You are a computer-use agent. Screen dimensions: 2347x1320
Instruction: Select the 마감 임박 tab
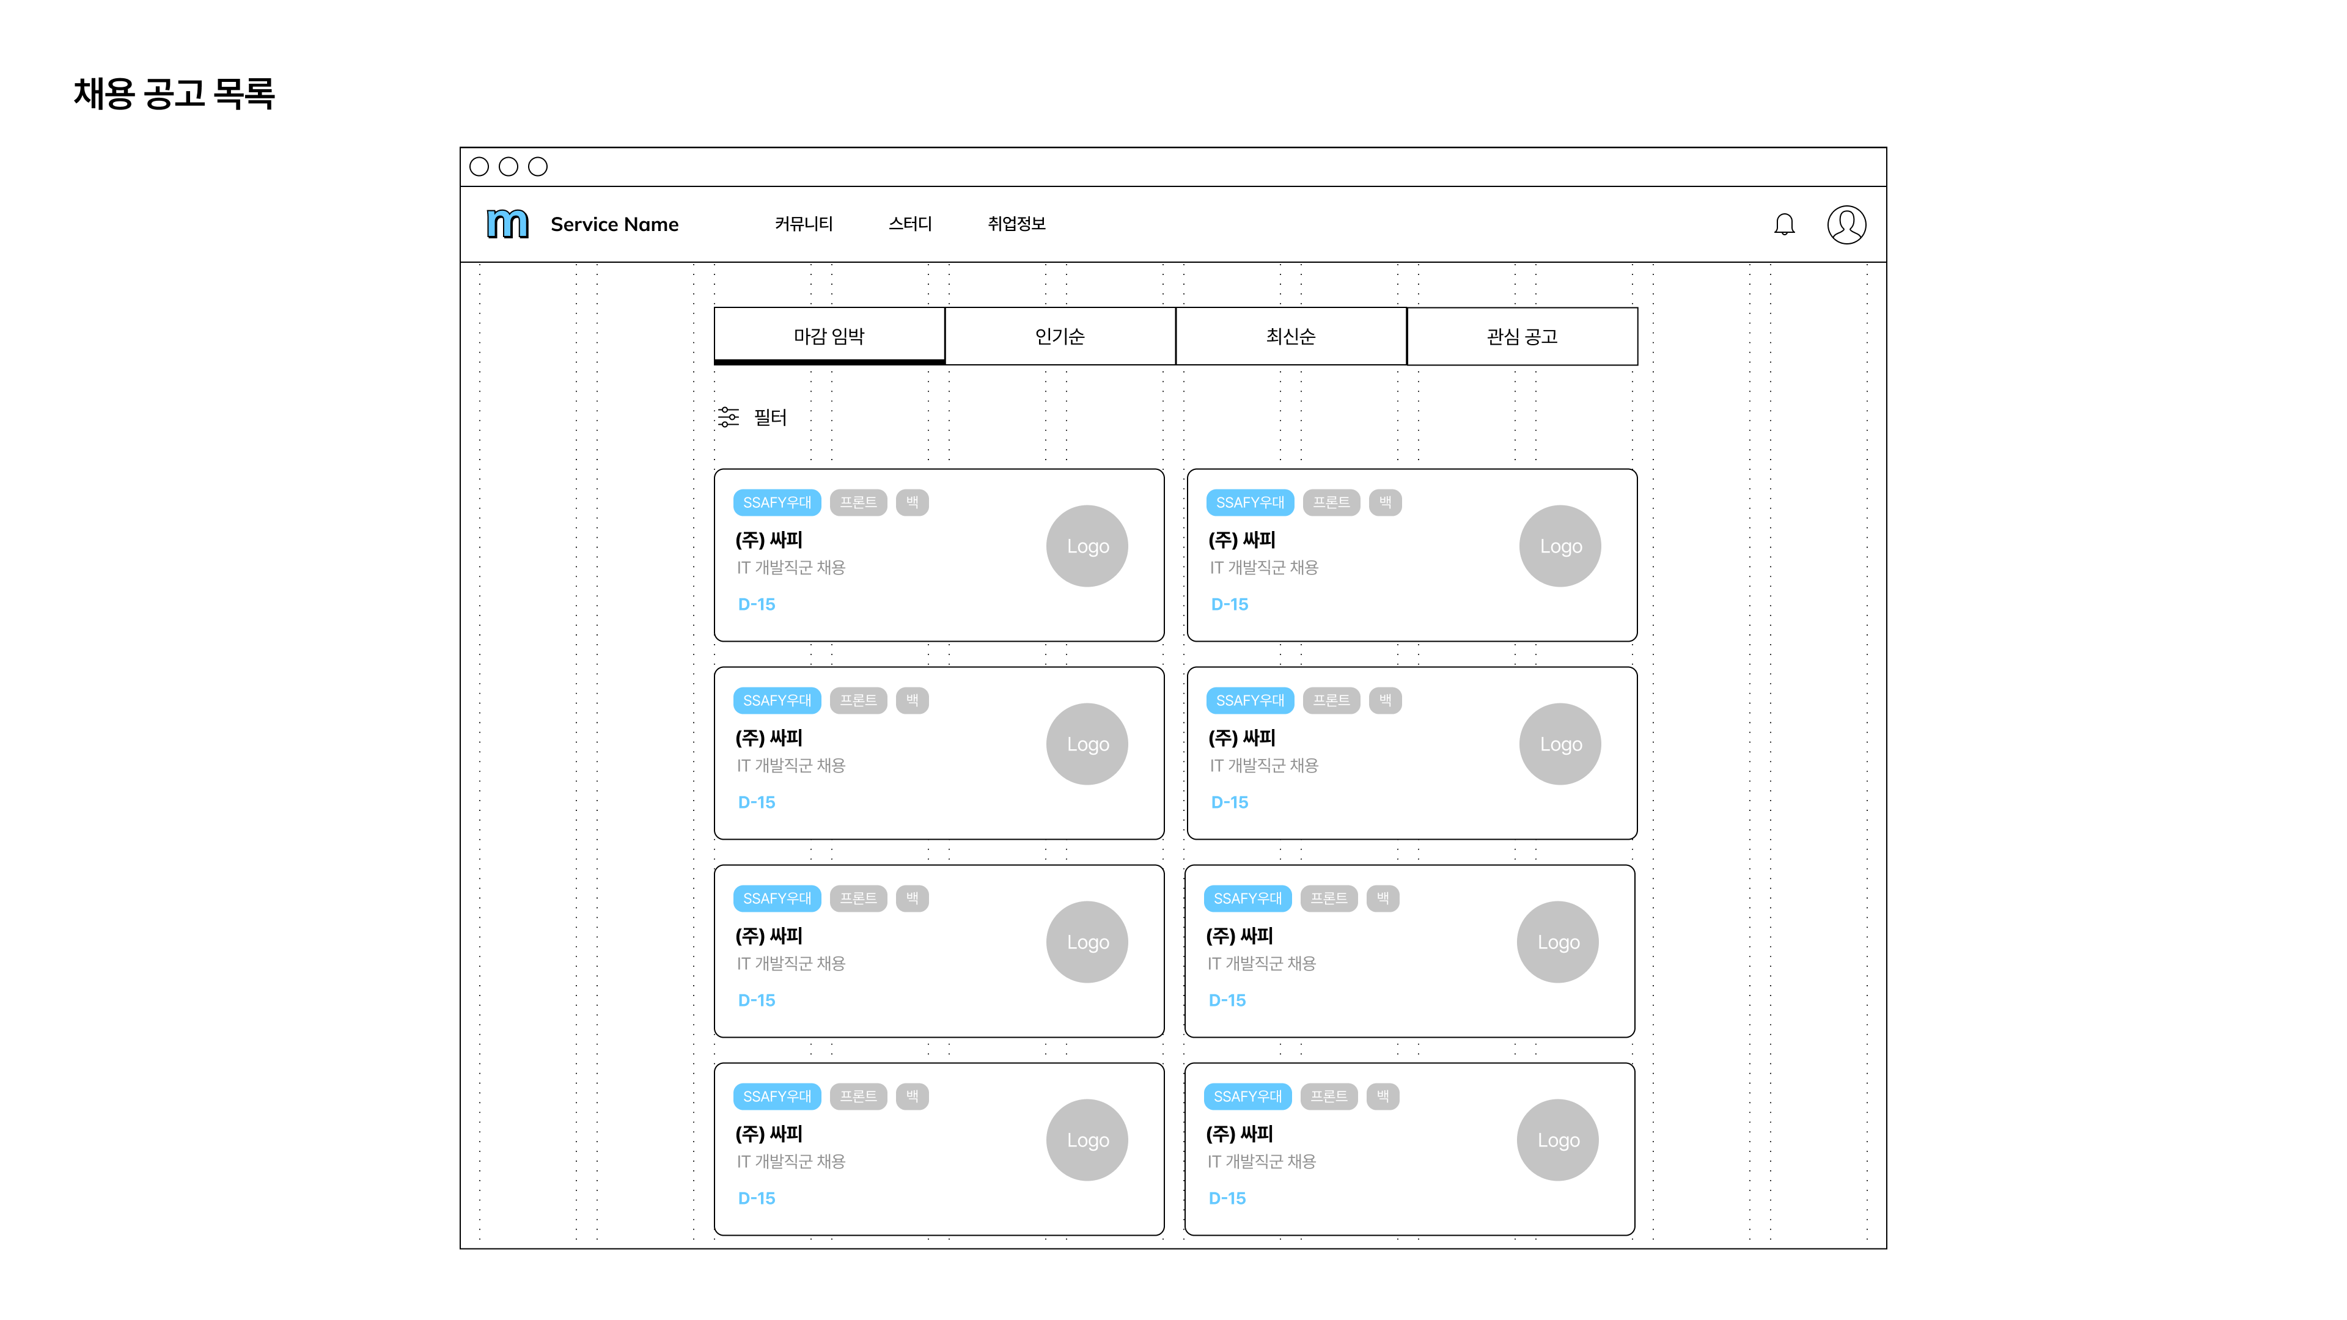[x=829, y=336]
